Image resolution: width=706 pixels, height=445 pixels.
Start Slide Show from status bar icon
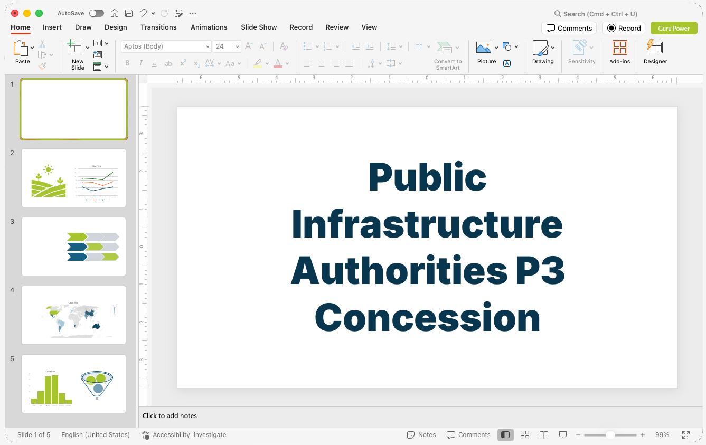coord(563,435)
